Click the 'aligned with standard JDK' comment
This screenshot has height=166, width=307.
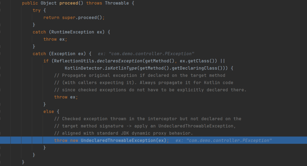tap(127, 133)
